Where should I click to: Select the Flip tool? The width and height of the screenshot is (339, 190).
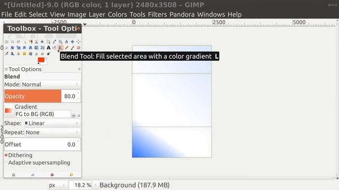(37, 47)
